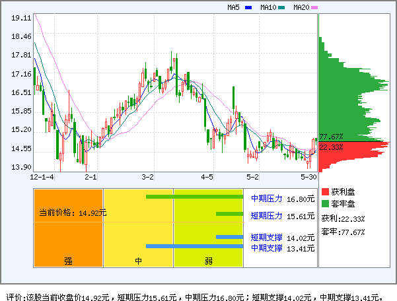Click the 5-30 date on the x-axis
Screen dimensions: 397x301
click(x=308, y=178)
